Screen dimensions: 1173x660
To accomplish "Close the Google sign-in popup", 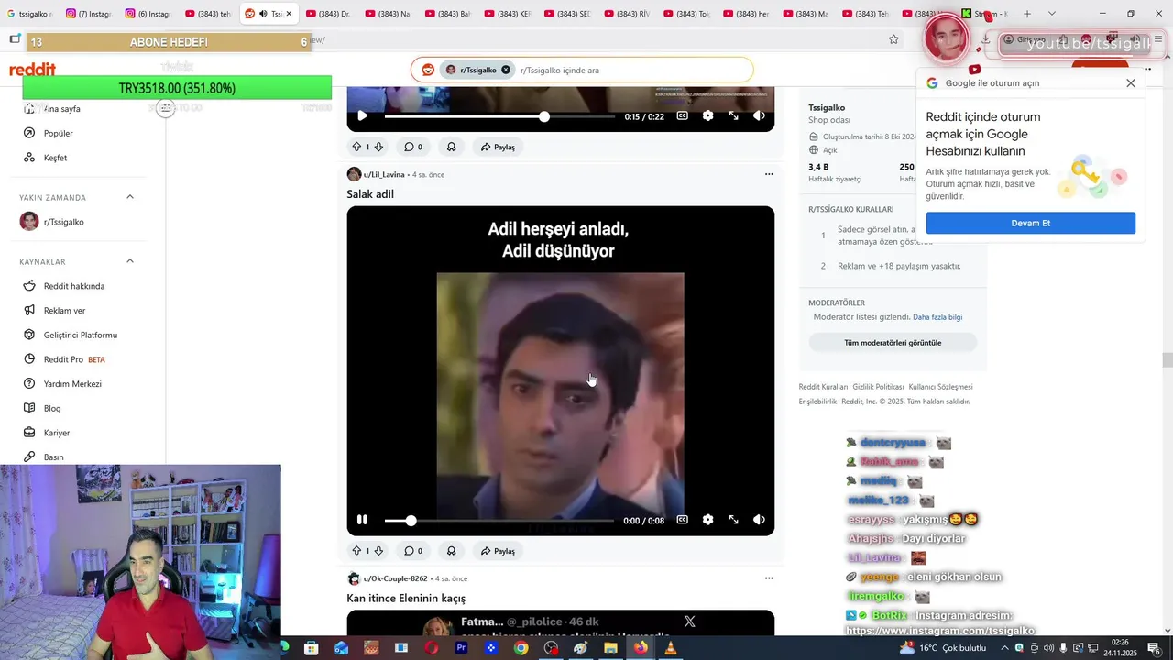I will 1130,82.
